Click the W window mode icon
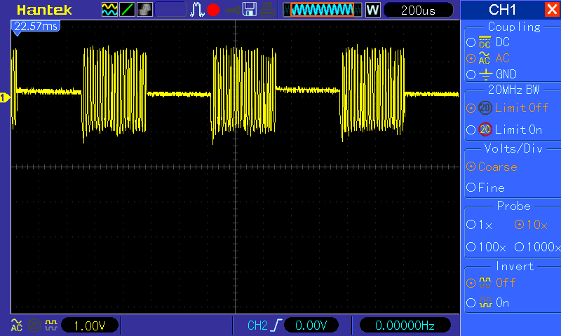561x336 pixels. (x=372, y=10)
